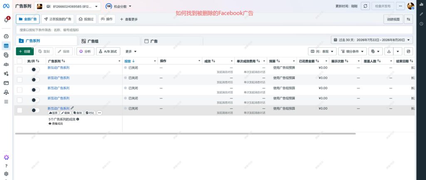Viewport: 426px width, 180px height.
Task: Select the campaigns table grid sidebar icon
Action: (6, 46)
